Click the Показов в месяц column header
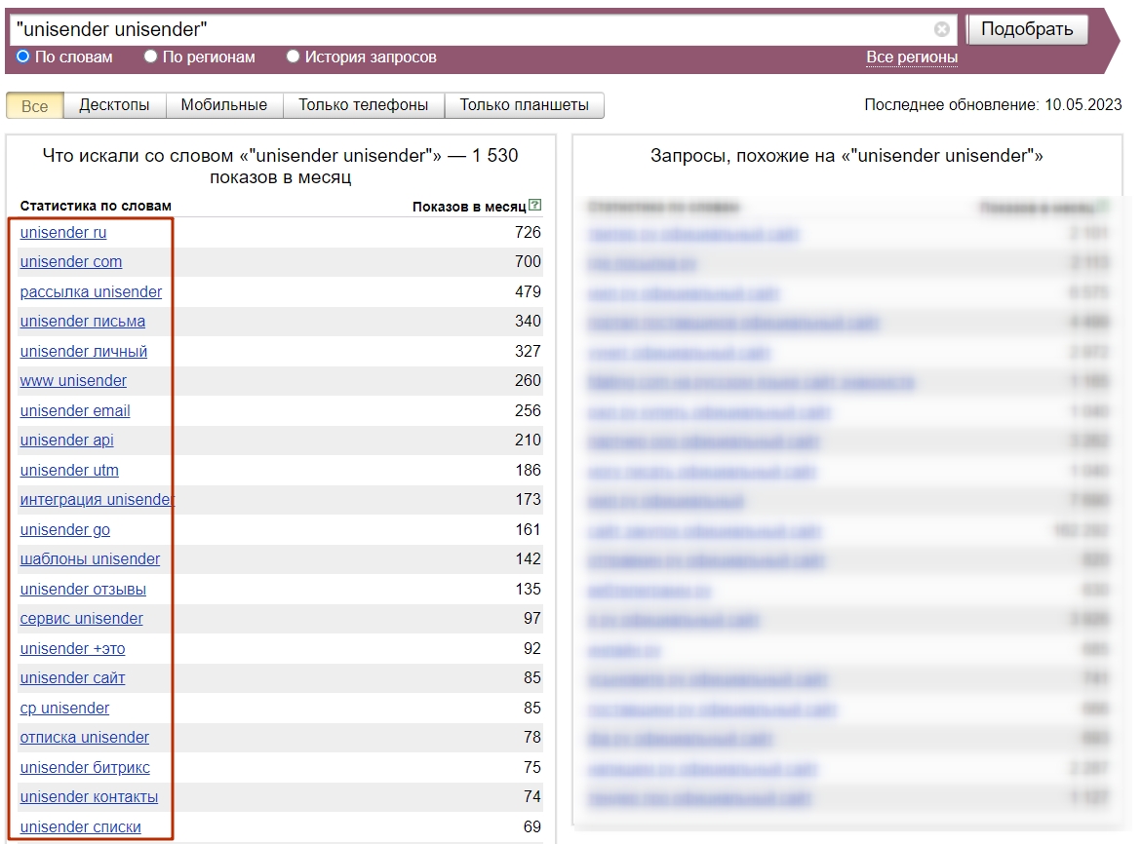The width and height of the screenshot is (1142, 844). [469, 207]
